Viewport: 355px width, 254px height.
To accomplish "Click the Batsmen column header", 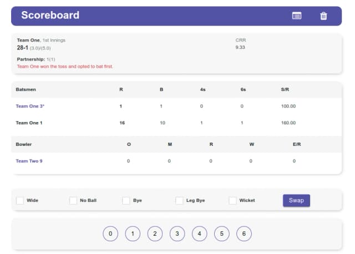I will 26,89.
